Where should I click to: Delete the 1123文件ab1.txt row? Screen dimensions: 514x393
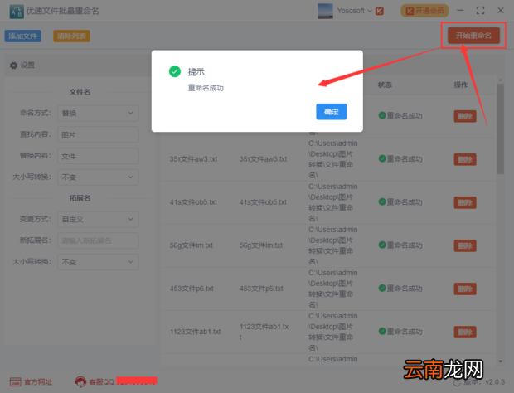[465, 332]
